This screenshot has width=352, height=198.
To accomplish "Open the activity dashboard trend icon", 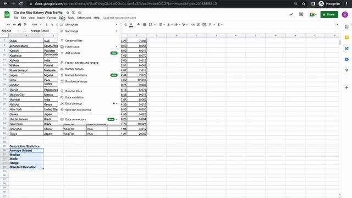I will click(291, 14).
